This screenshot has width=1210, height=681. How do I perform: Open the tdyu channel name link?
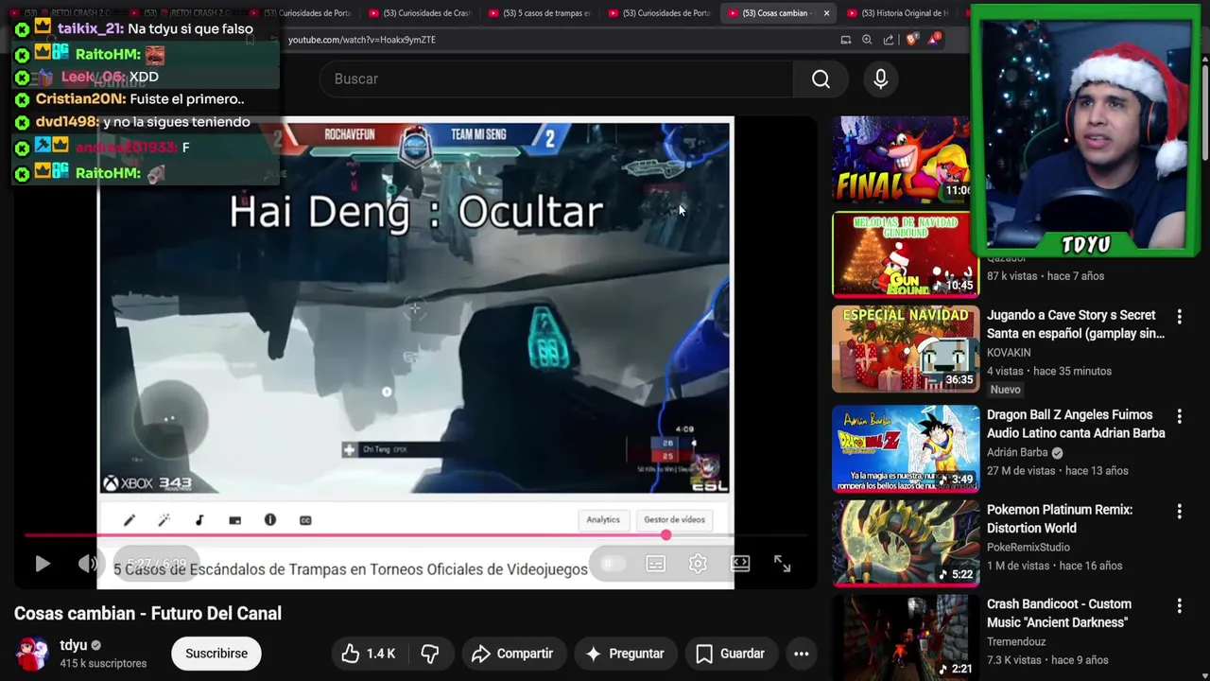(x=74, y=645)
